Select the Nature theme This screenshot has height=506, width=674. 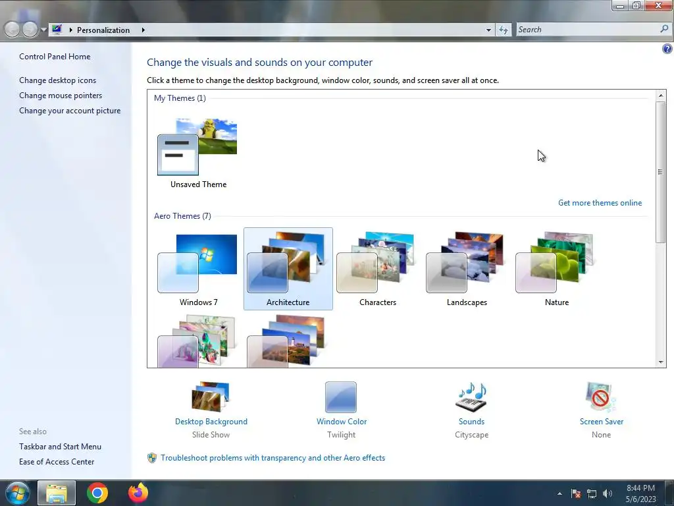click(557, 269)
